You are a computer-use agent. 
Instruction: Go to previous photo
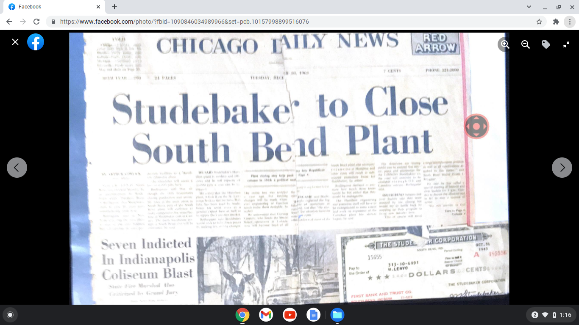click(x=17, y=168)
